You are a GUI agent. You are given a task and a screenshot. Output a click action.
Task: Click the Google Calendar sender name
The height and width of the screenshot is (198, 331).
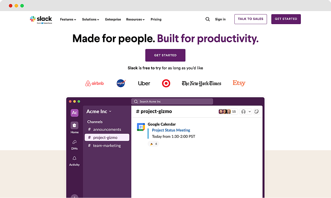point(162,124)
